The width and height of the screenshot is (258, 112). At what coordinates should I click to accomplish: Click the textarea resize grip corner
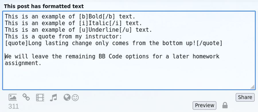(252, 87)
